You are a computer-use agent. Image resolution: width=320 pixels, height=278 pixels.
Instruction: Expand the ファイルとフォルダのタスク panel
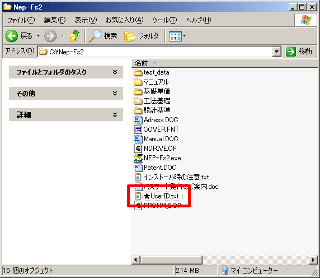66,72
